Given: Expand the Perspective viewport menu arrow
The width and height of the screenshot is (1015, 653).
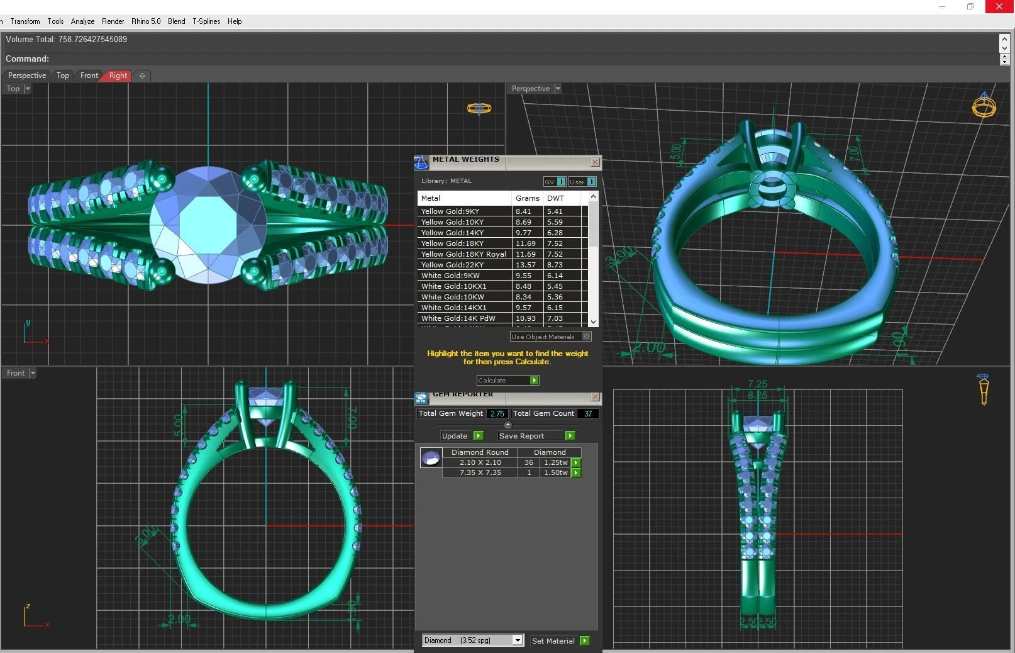Looking at the screenshot, I should coord(558,89).
